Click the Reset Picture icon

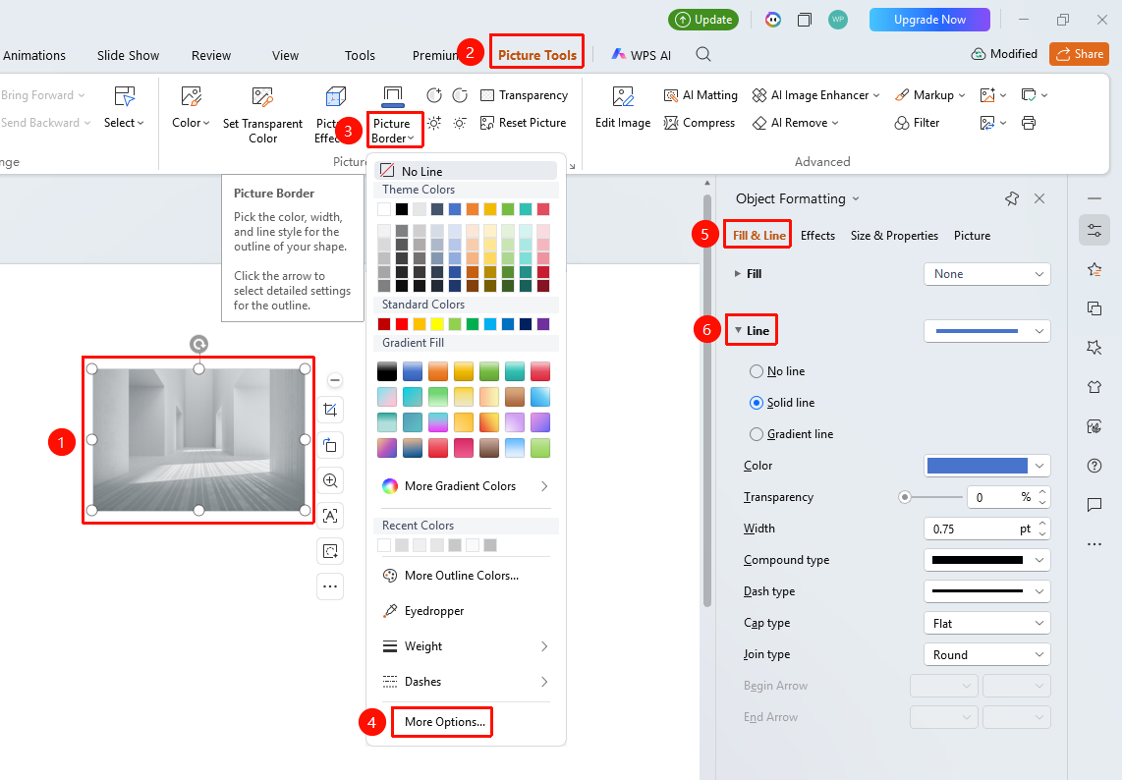pos(487,123)
